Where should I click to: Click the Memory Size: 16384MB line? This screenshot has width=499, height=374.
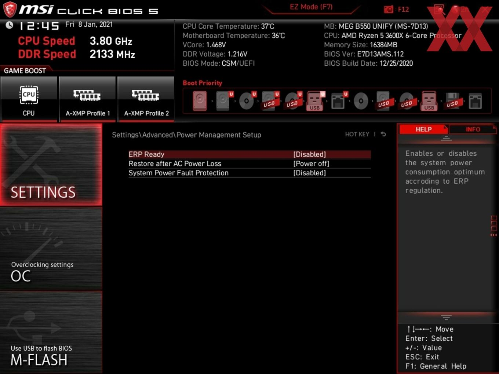click(361, 45)
